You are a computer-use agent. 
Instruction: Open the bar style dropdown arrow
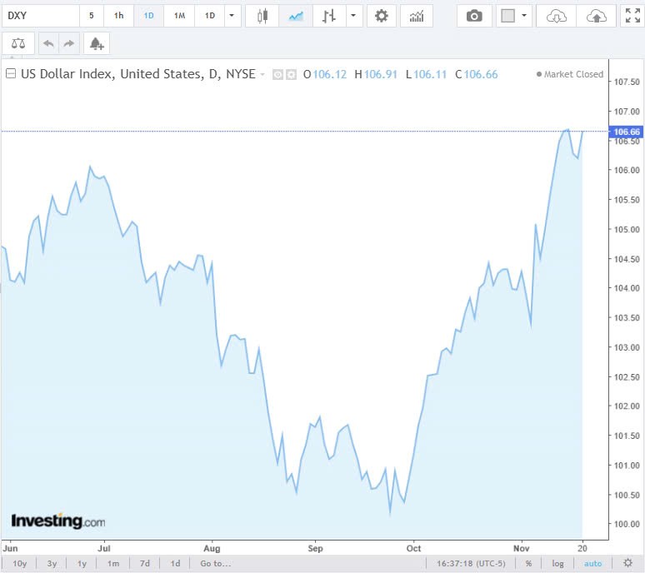pyautogui.click(x=354, y=16)
